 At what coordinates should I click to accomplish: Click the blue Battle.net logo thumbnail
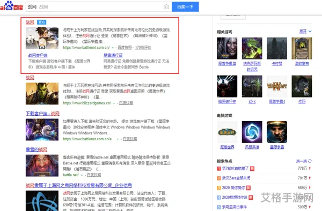tap(42, 201)
